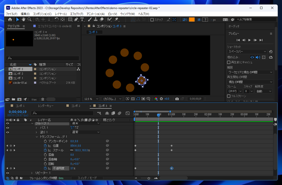
Task: Open the スペースバー shortcut dropdown
Action: [247, 52]
